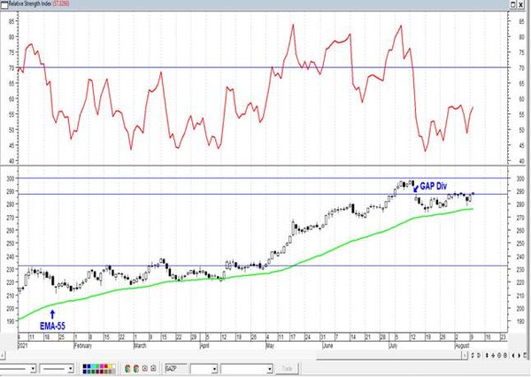Screen dimensions: 531x377
Task: Click the first small square icon left of the GAZP field
Action: tap(145, 368)
